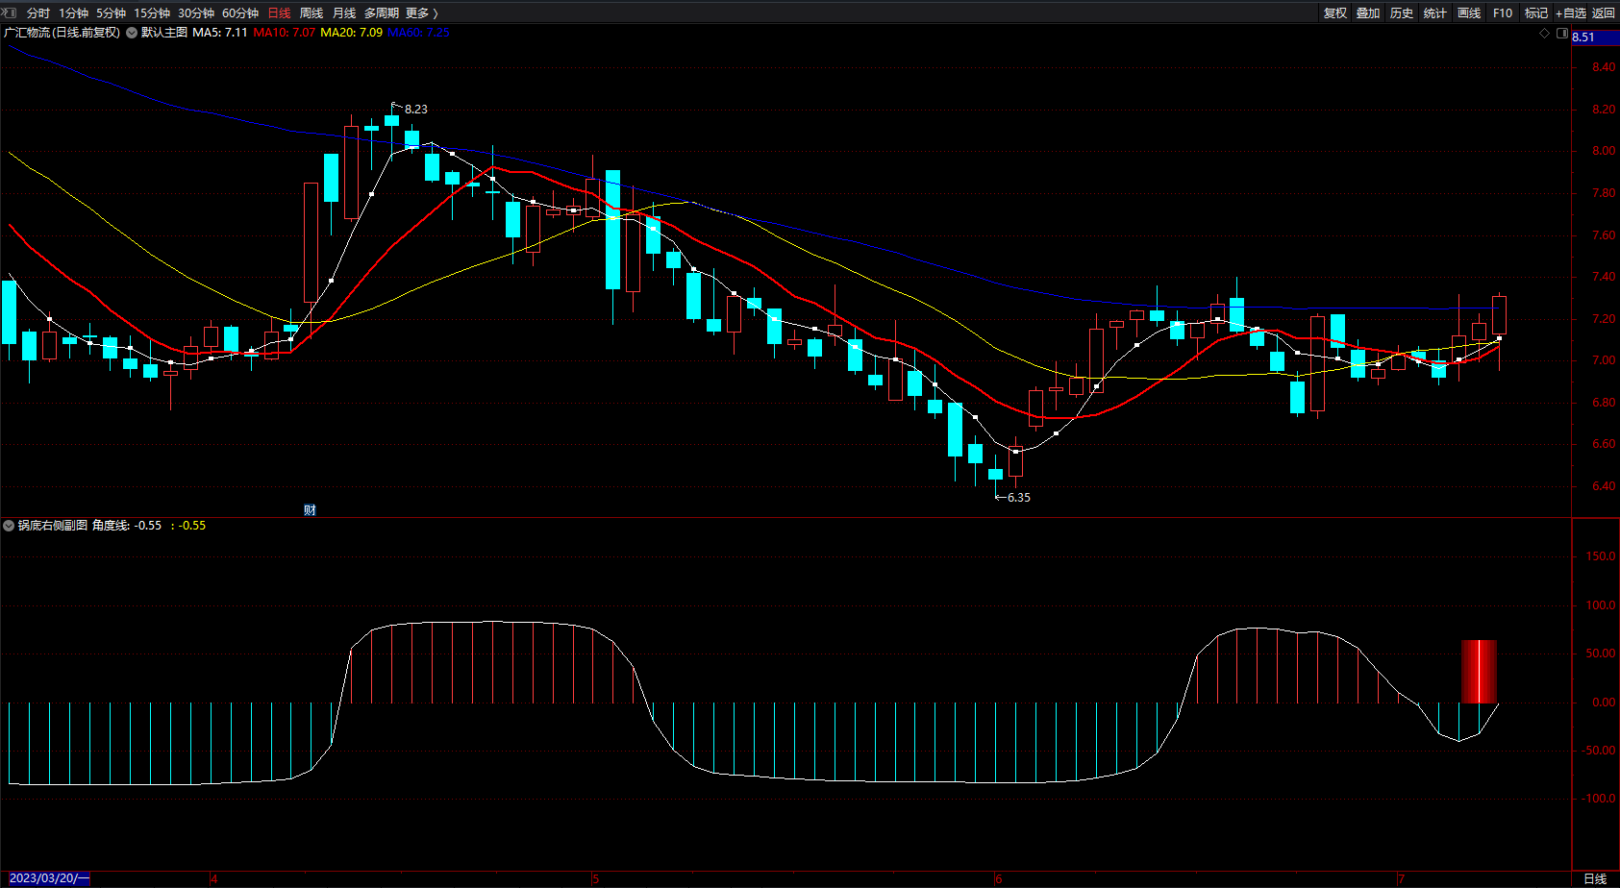Add stock with +自选 button

point(1571,12)
